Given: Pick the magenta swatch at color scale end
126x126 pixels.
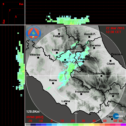Looking at the screenshot, I should (123, 124).
